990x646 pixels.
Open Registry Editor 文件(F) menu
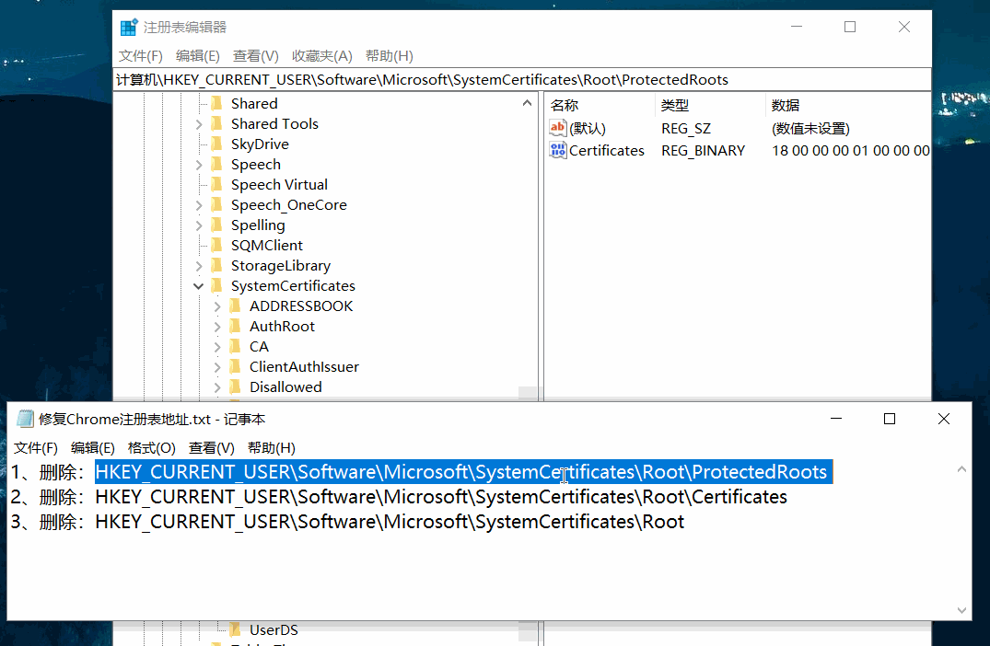(141, 55)
